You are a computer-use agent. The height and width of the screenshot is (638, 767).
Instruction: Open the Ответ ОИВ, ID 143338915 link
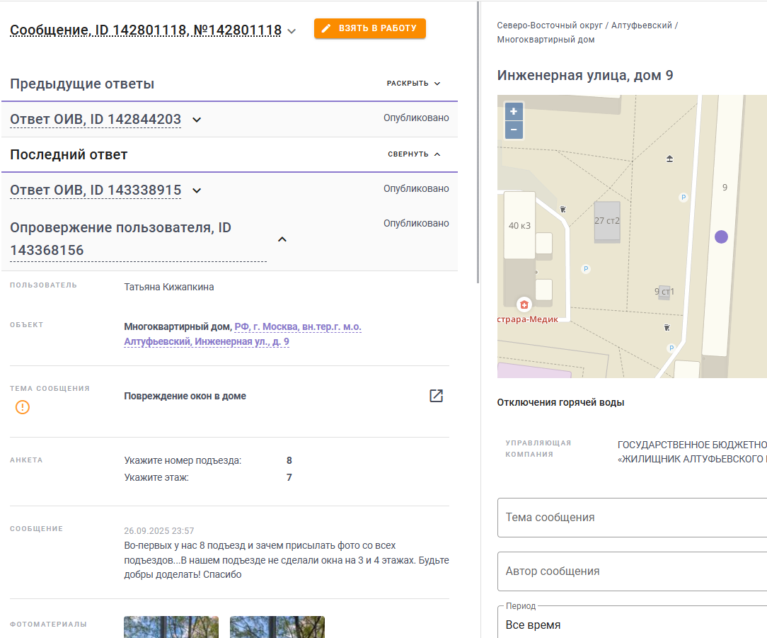[x=96, y=190]
